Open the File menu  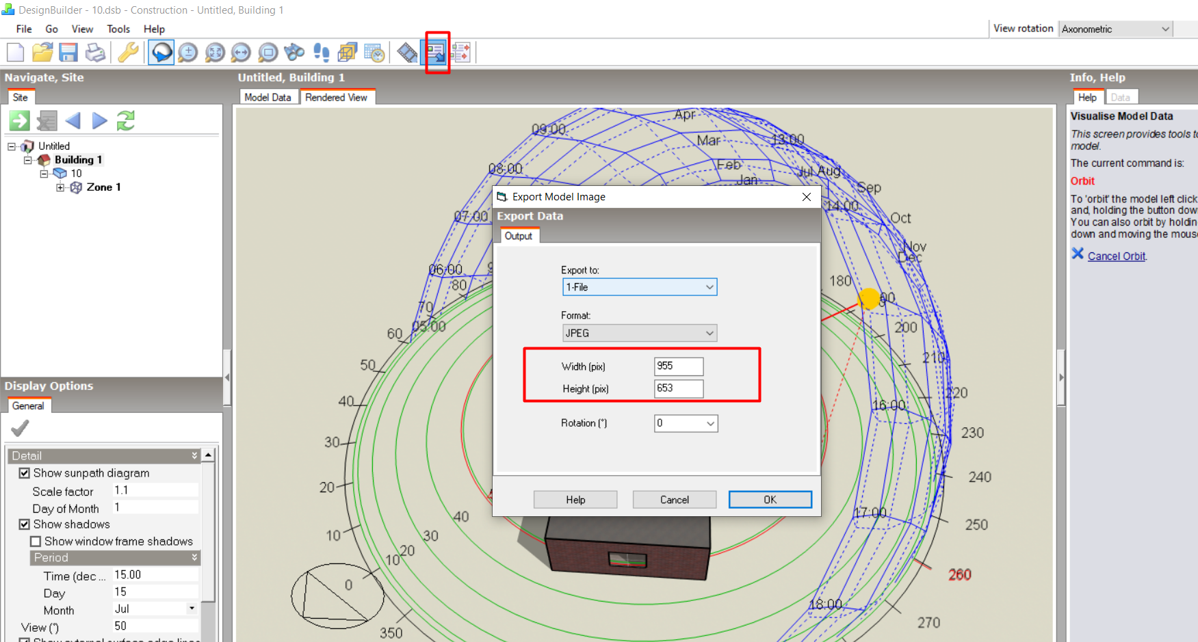click(x=24, y=29)
